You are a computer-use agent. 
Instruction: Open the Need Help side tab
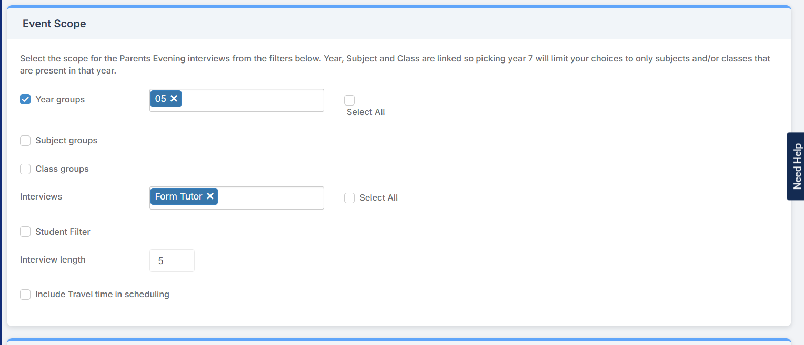pyautogui.click(x=797, y=166)
